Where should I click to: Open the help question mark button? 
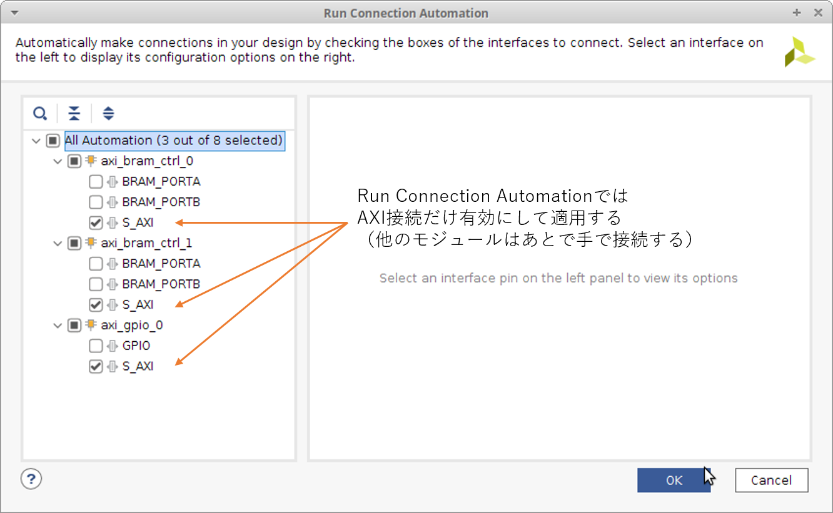(31, 479)
